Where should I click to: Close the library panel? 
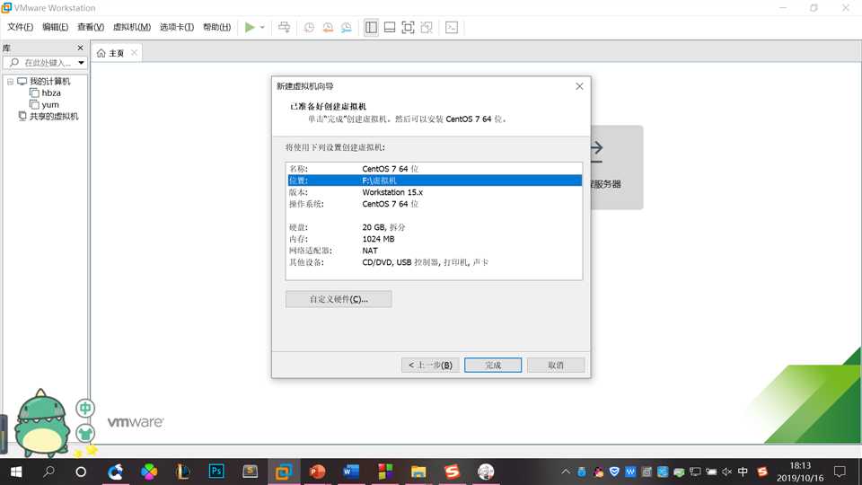click(x=80, y=48)
